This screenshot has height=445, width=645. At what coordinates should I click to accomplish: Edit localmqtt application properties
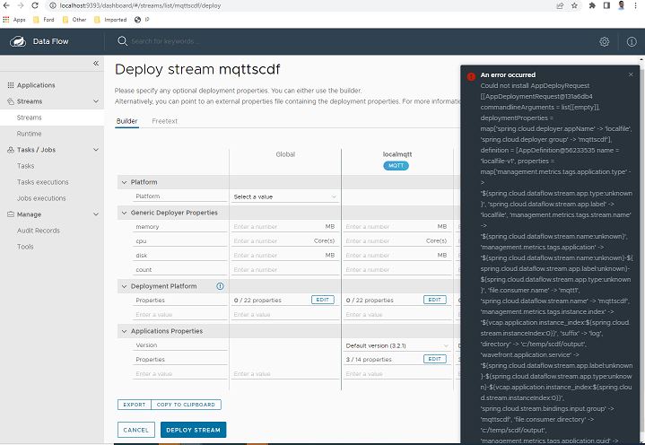click(x=435, y=359)
